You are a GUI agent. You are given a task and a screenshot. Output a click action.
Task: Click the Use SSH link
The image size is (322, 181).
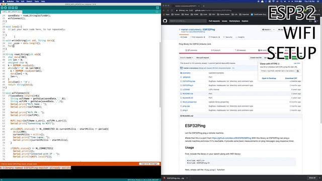[x=297, y=63]
